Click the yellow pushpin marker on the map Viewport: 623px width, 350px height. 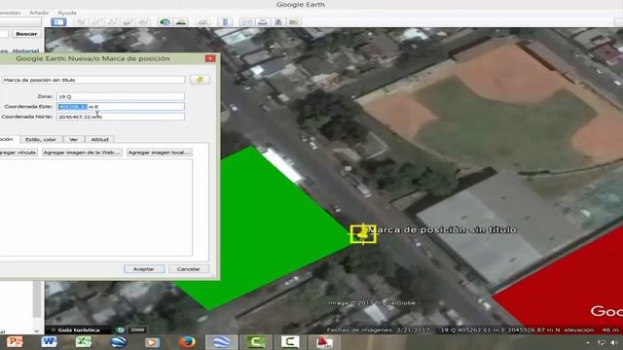(363, 234)
